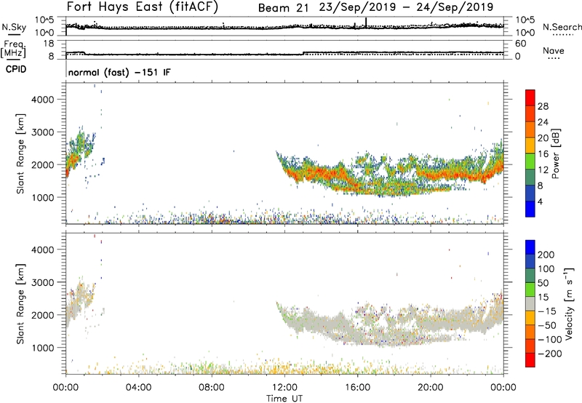Click the date range '23/Sep/2019 – 24/Sep/2019'

click(x=406, y=7)
